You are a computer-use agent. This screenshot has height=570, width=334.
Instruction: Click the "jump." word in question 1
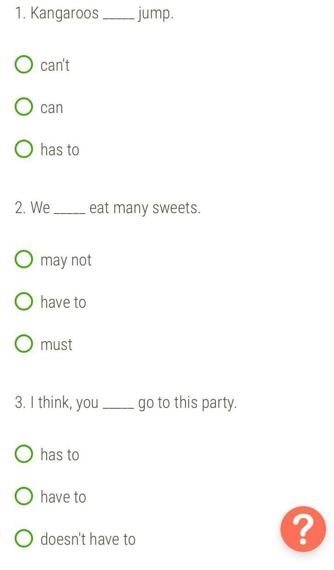click(x=156, y=15)
